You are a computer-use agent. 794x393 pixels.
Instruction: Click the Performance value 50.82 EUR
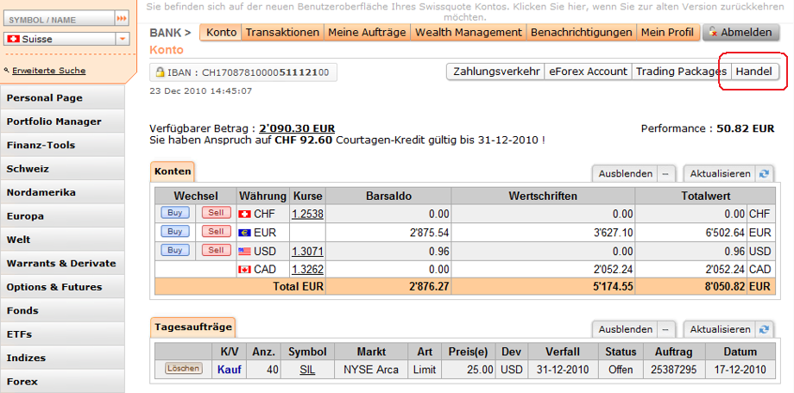746,128
